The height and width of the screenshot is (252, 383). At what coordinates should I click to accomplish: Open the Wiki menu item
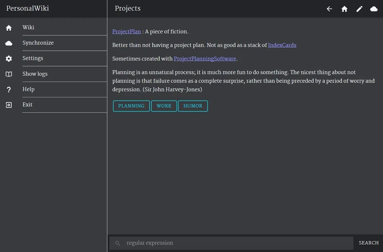point(54,27)
